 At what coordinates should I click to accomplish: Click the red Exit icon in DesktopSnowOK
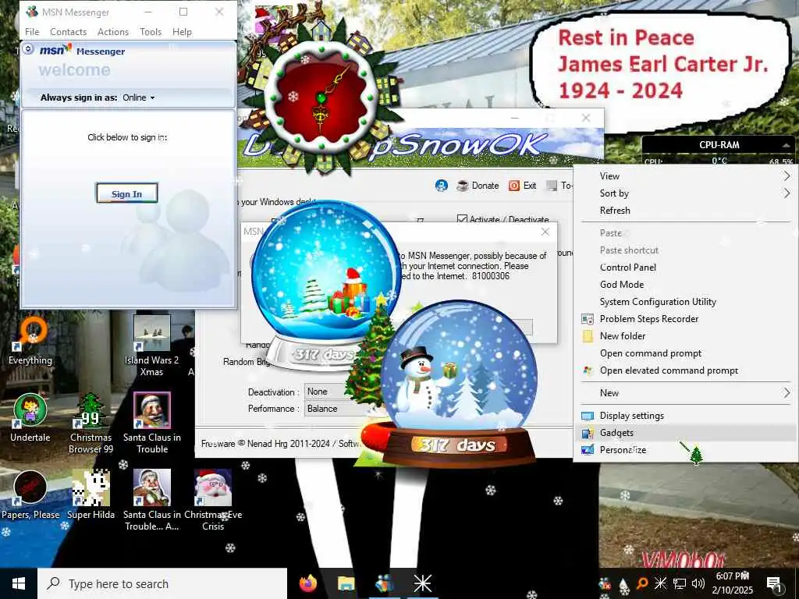point(514,186)
